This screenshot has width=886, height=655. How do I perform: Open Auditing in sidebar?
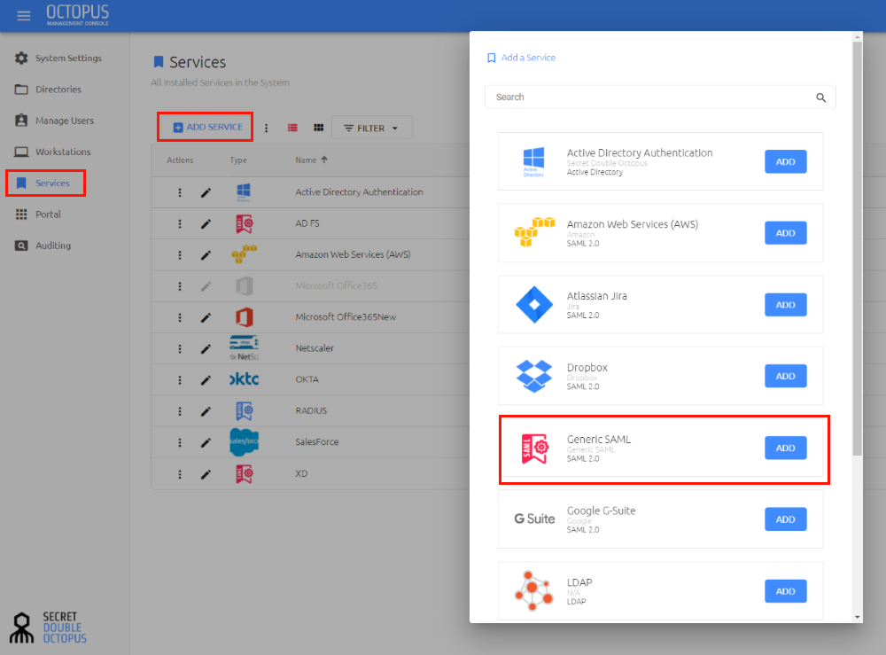click(x=43, y=246)
